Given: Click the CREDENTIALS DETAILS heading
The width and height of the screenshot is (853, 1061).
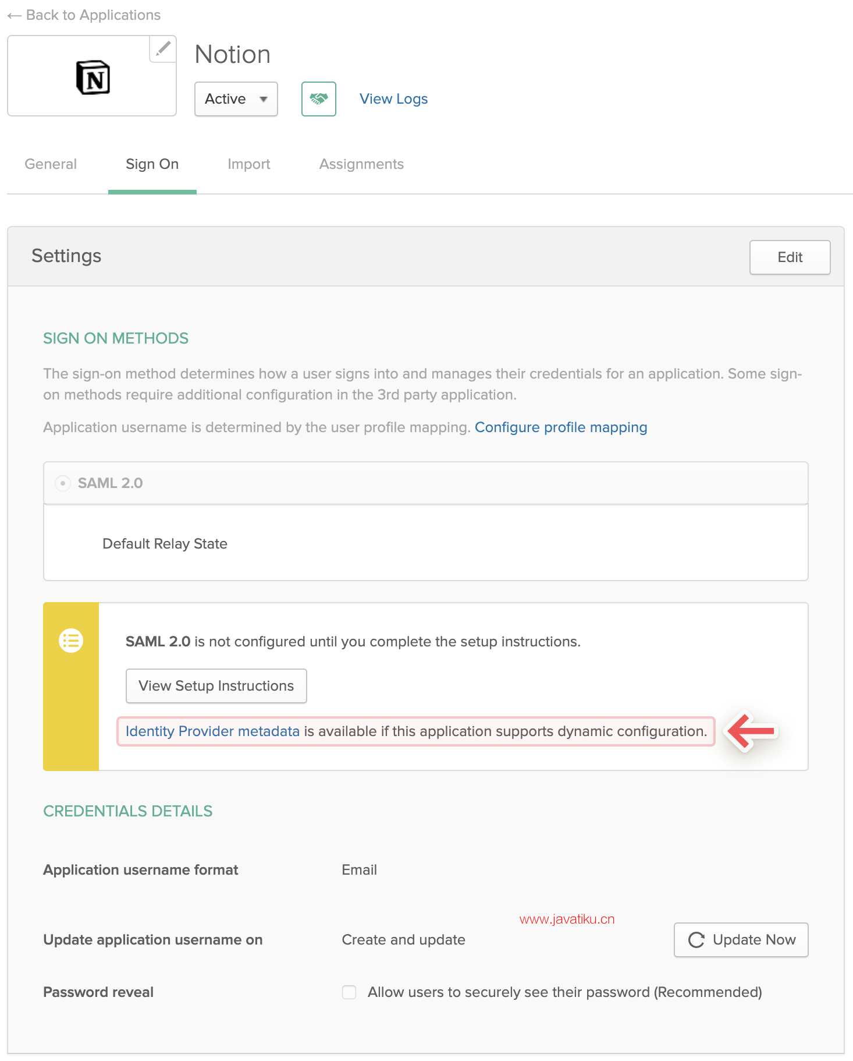Looking at the screenshot, I should (x=128, y=811).
